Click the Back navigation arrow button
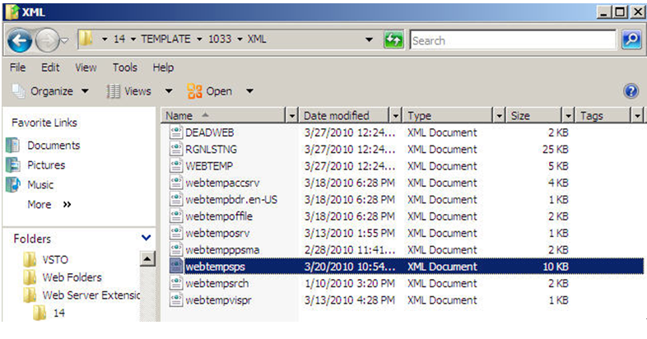This screenshot has height=339, width=647. click(21, 40)
